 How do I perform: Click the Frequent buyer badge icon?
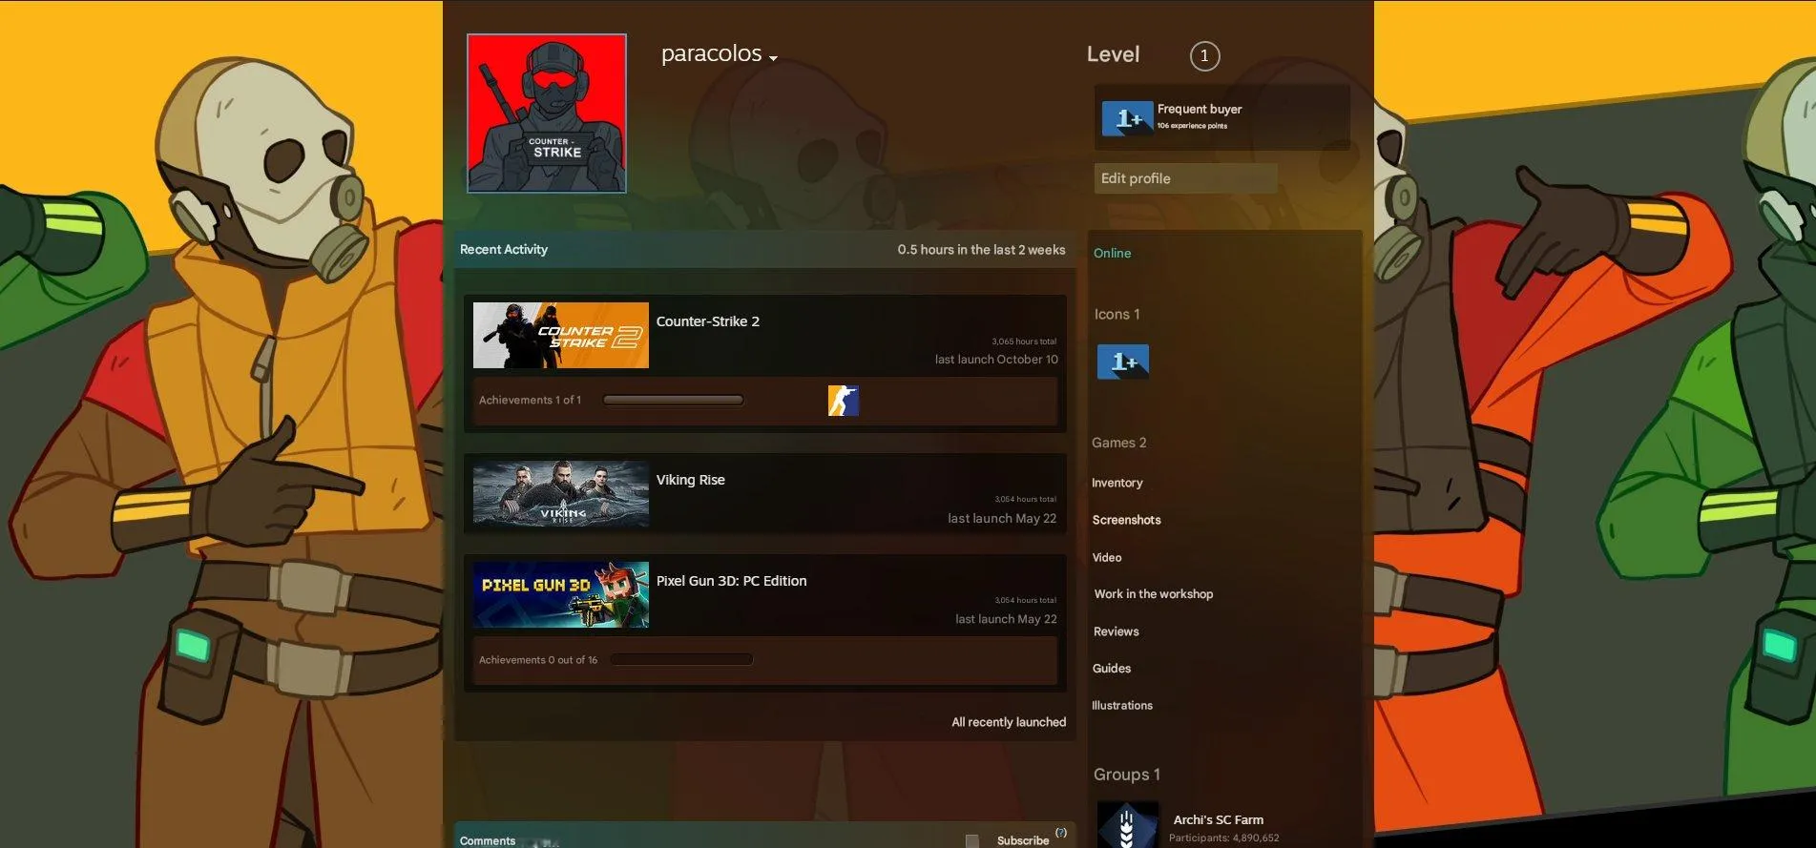[x=1127, y=118]
